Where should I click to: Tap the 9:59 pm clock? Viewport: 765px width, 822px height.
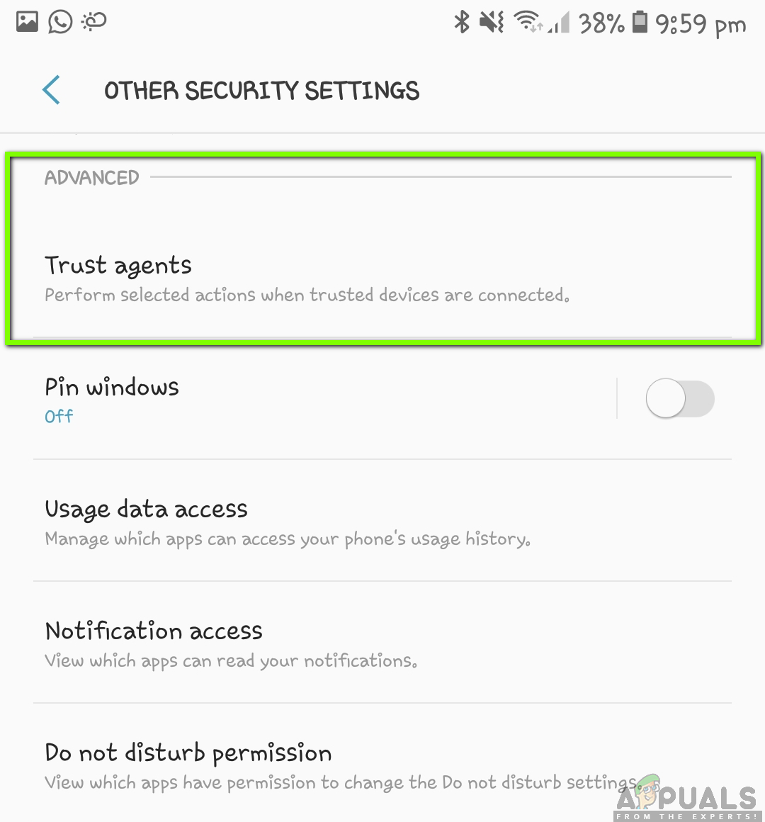pos(701,24)
